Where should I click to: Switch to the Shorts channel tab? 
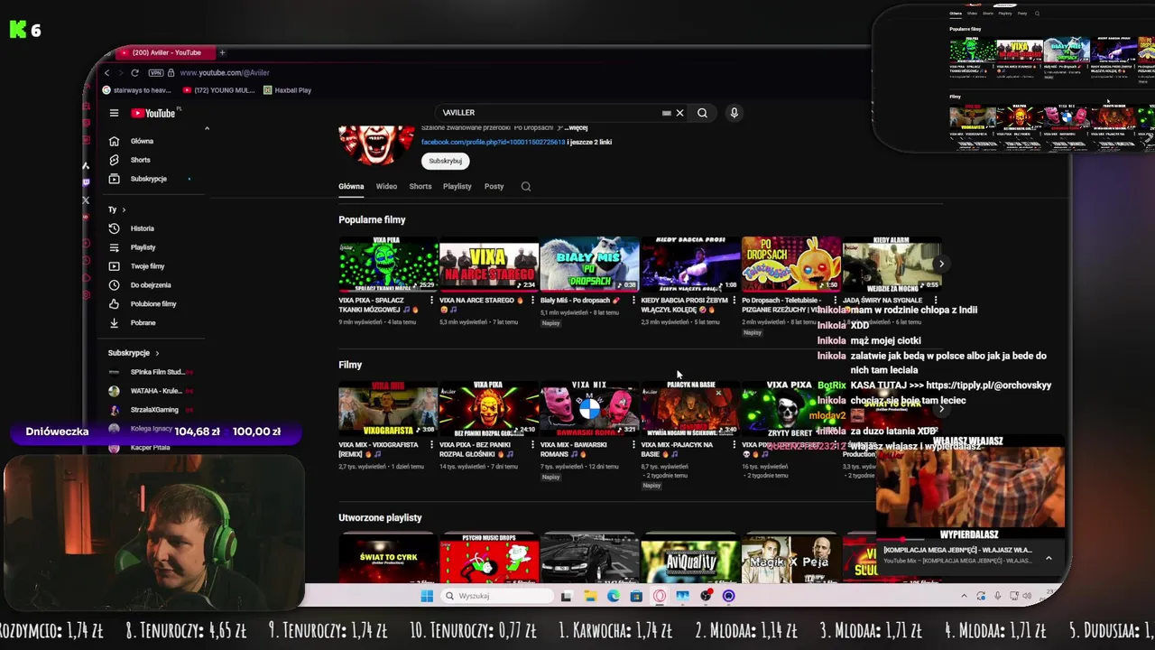[x=420, y=186]
